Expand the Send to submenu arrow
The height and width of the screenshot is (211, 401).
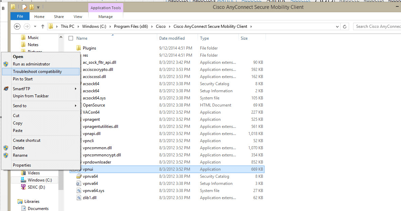point(75,106)
